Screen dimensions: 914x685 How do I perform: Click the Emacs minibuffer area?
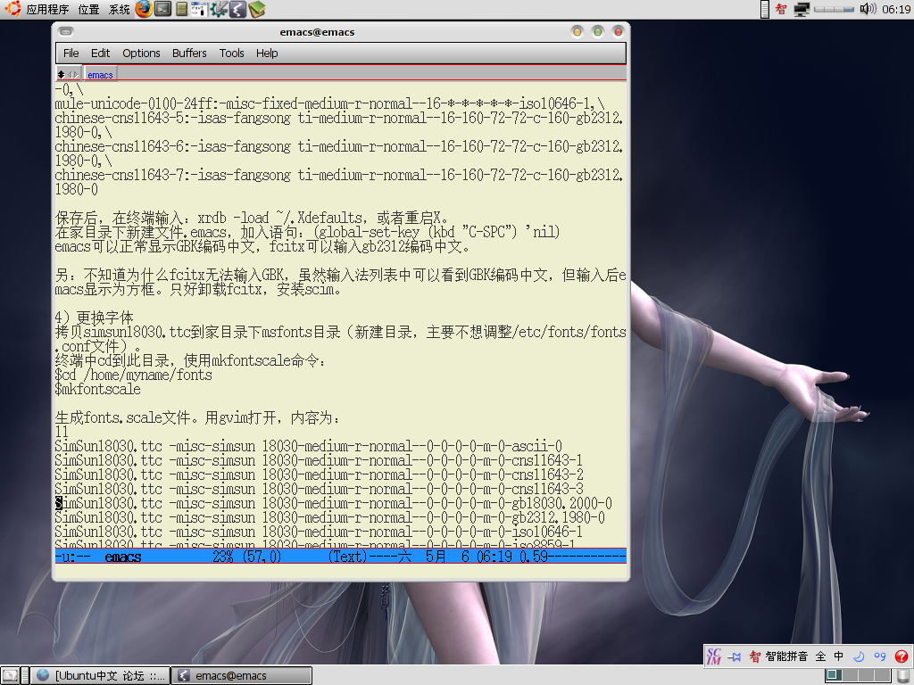click(340, 572)
